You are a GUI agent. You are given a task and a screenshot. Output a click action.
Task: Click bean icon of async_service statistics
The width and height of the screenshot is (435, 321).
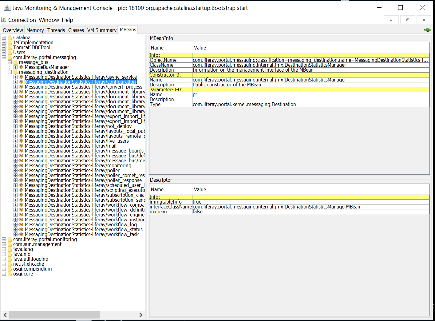[21, 77]
